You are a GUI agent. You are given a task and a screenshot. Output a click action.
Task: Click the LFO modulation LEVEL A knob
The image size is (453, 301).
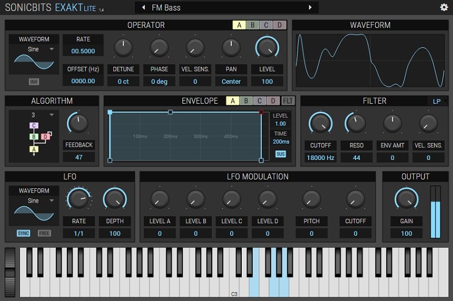pos(160,199)
